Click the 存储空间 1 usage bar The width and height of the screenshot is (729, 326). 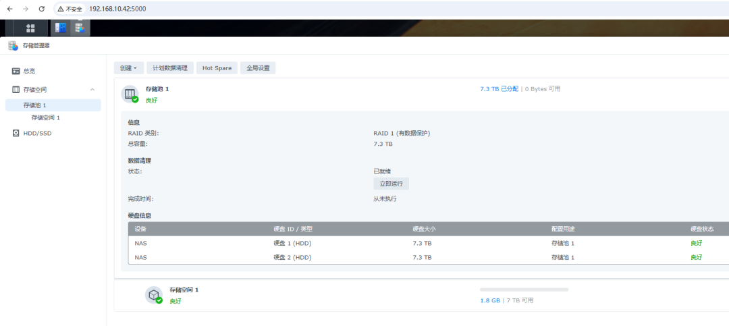[x=524, y=290]
